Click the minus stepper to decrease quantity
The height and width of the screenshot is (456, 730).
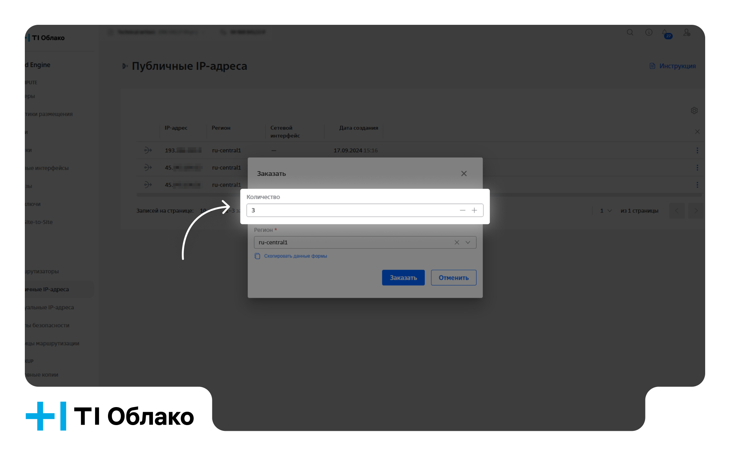463,210
